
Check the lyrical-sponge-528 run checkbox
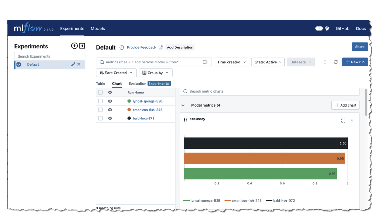[x=100, y=101]
